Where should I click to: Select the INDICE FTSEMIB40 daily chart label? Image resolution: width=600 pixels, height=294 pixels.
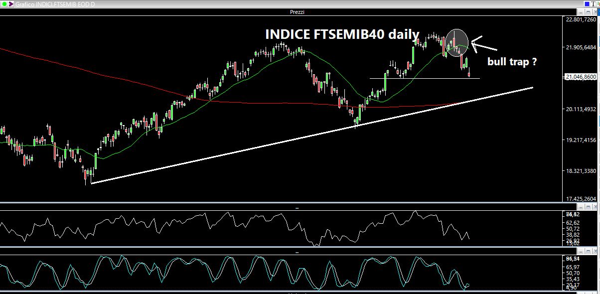tap(342, 34)
